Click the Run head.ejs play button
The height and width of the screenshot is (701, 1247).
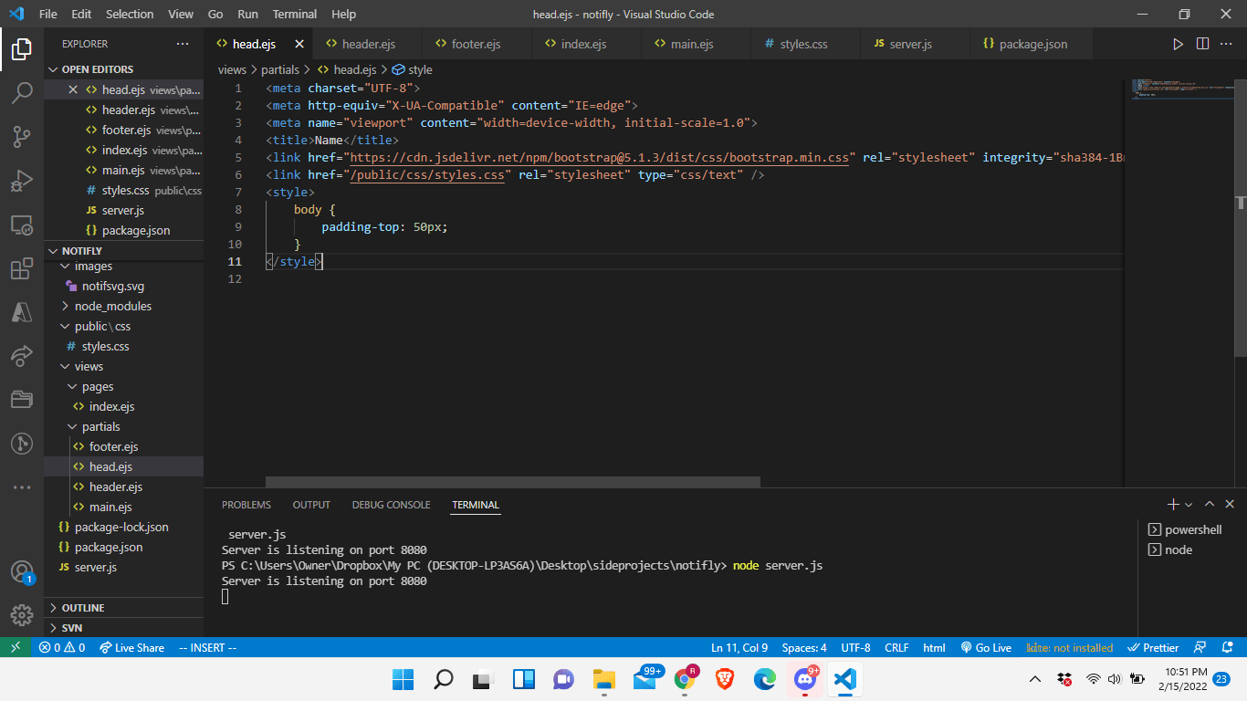pyautogui.click(x=1178, y=43)
